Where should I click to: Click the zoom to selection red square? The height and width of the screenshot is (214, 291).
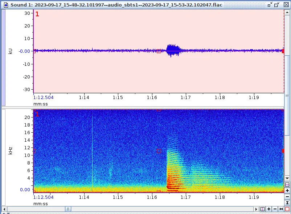pyautogui.click(x=287, y=209)
